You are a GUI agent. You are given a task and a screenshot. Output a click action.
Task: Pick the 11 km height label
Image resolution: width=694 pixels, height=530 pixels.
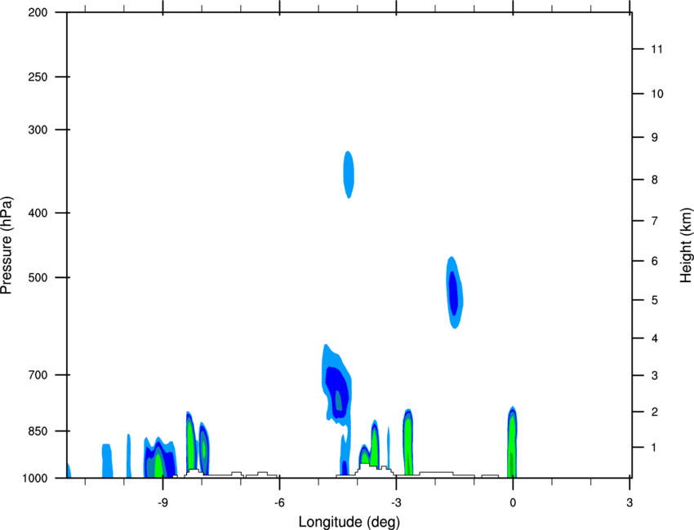(656, 49)
